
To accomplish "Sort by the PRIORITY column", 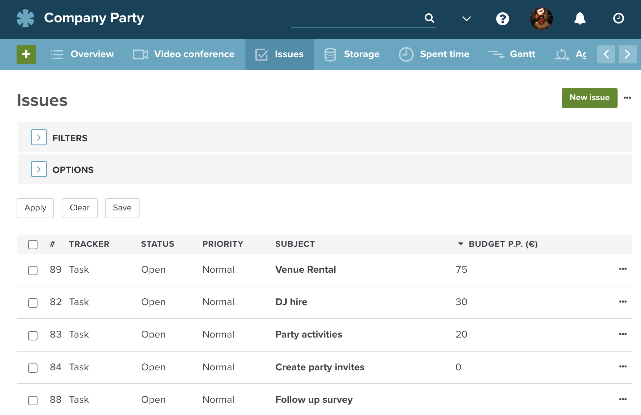I will (223, 244).
